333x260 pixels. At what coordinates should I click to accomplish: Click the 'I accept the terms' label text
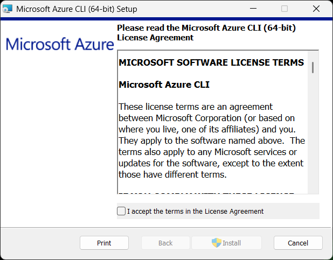click(x=195, y=212)
